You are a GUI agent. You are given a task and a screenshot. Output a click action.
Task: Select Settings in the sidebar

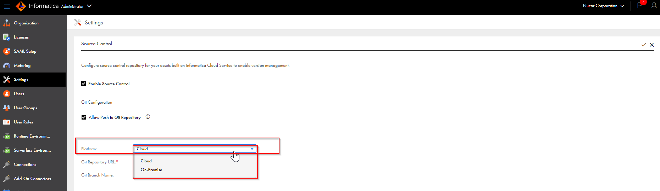[33, 80]
